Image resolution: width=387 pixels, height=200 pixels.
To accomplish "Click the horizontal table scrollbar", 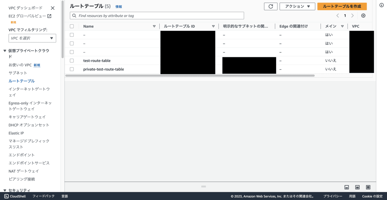I will coord(190,76).
